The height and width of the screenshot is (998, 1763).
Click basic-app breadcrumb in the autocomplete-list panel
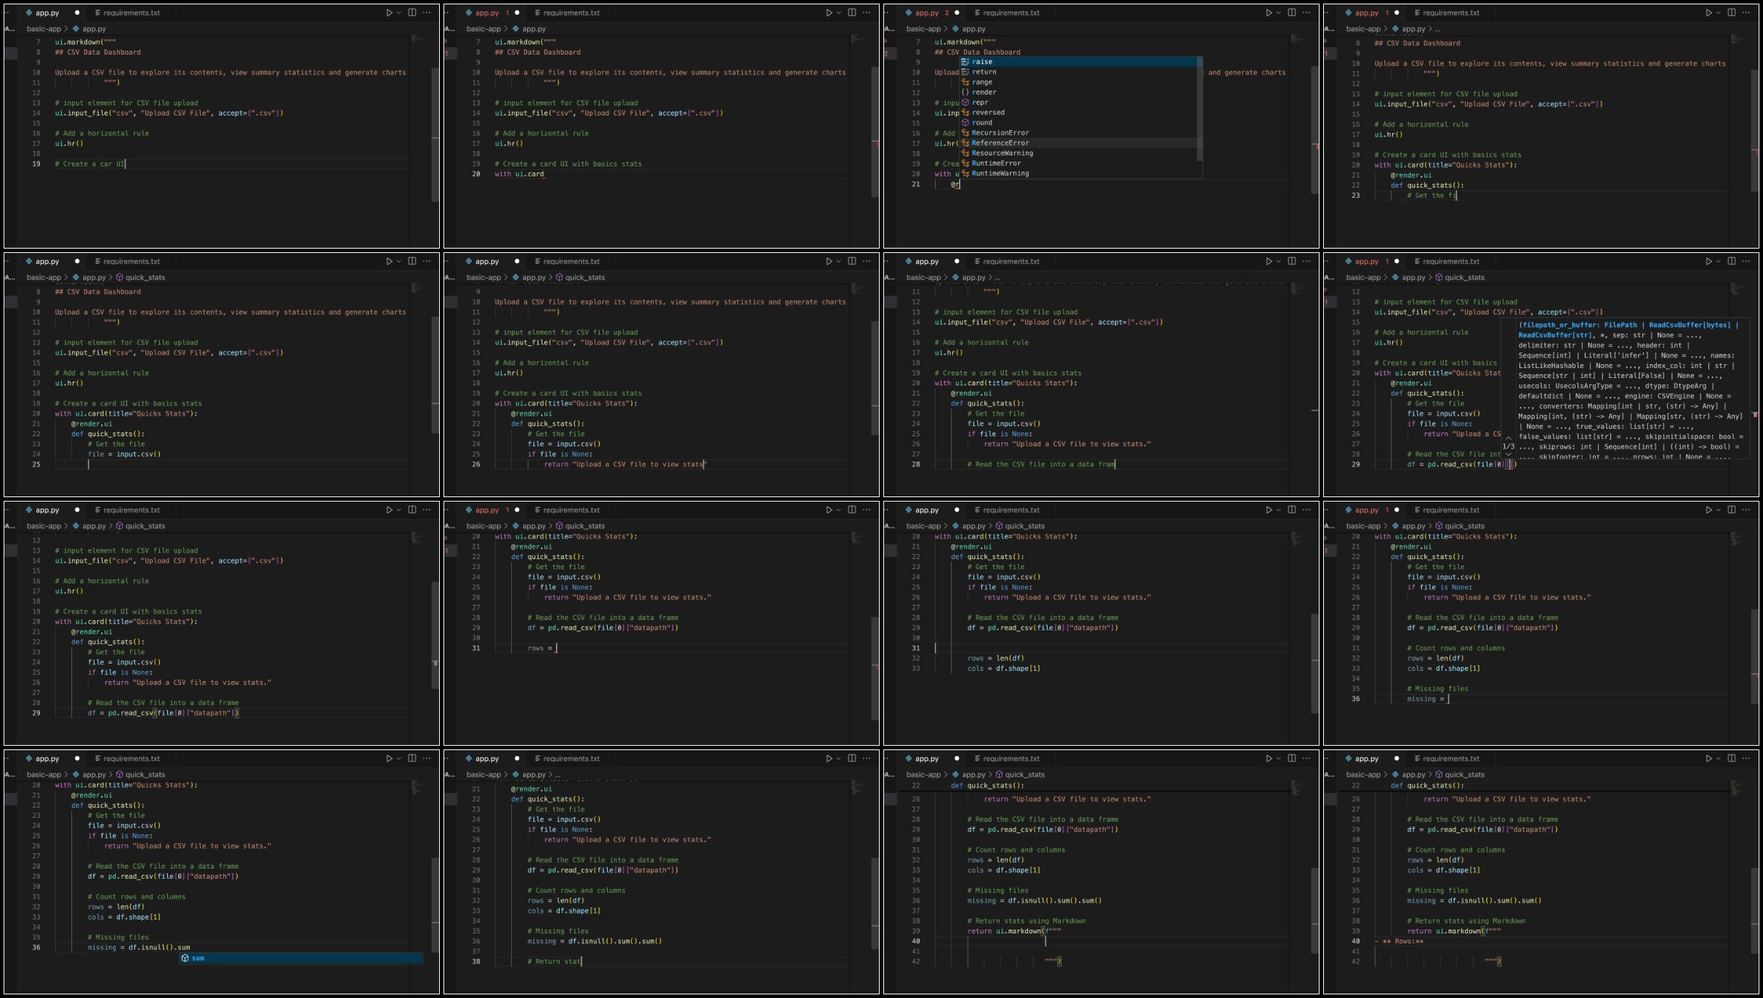pos(923,29)
